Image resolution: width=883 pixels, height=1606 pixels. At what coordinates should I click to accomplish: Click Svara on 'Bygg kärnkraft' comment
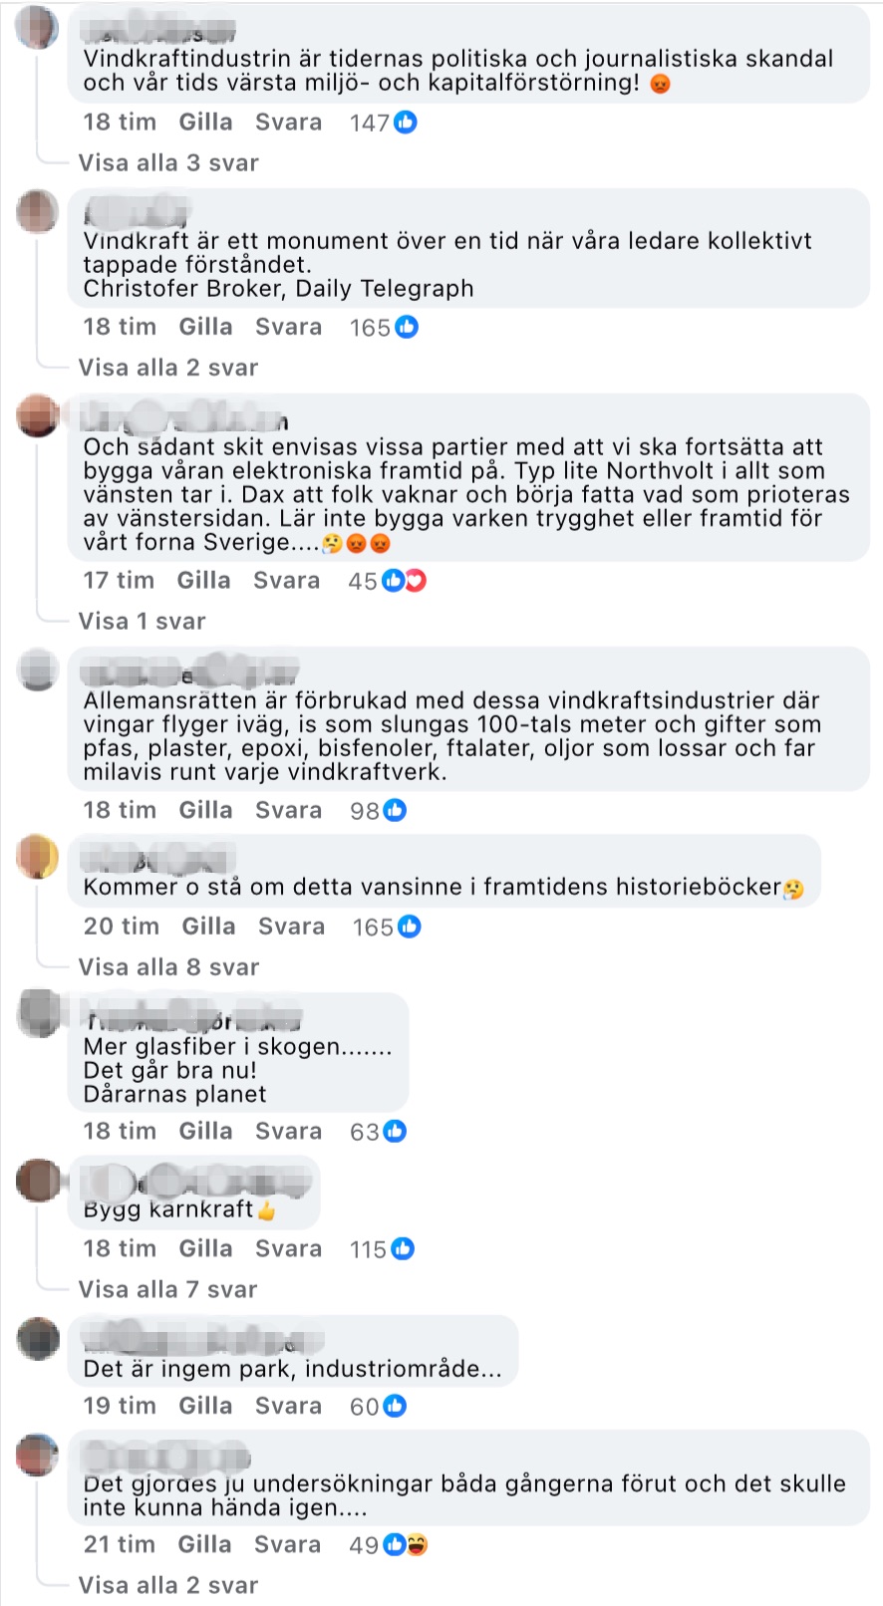tap(288, 1249)
